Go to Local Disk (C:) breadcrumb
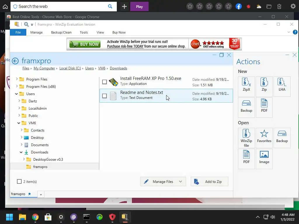The image size is (299, 224). pos(70,68)
